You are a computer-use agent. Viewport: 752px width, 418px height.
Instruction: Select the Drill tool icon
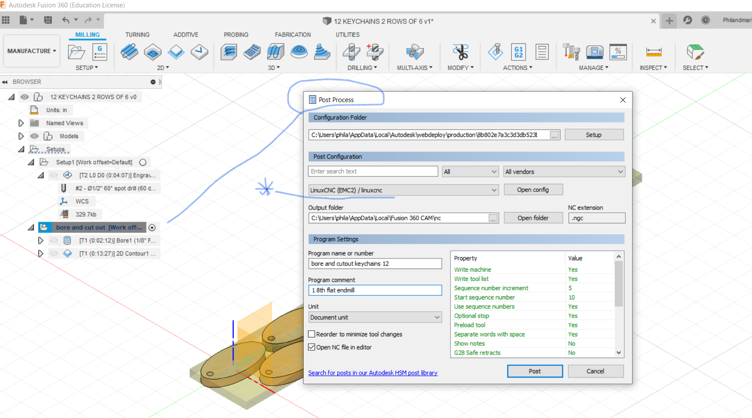[x=351, y=52]
